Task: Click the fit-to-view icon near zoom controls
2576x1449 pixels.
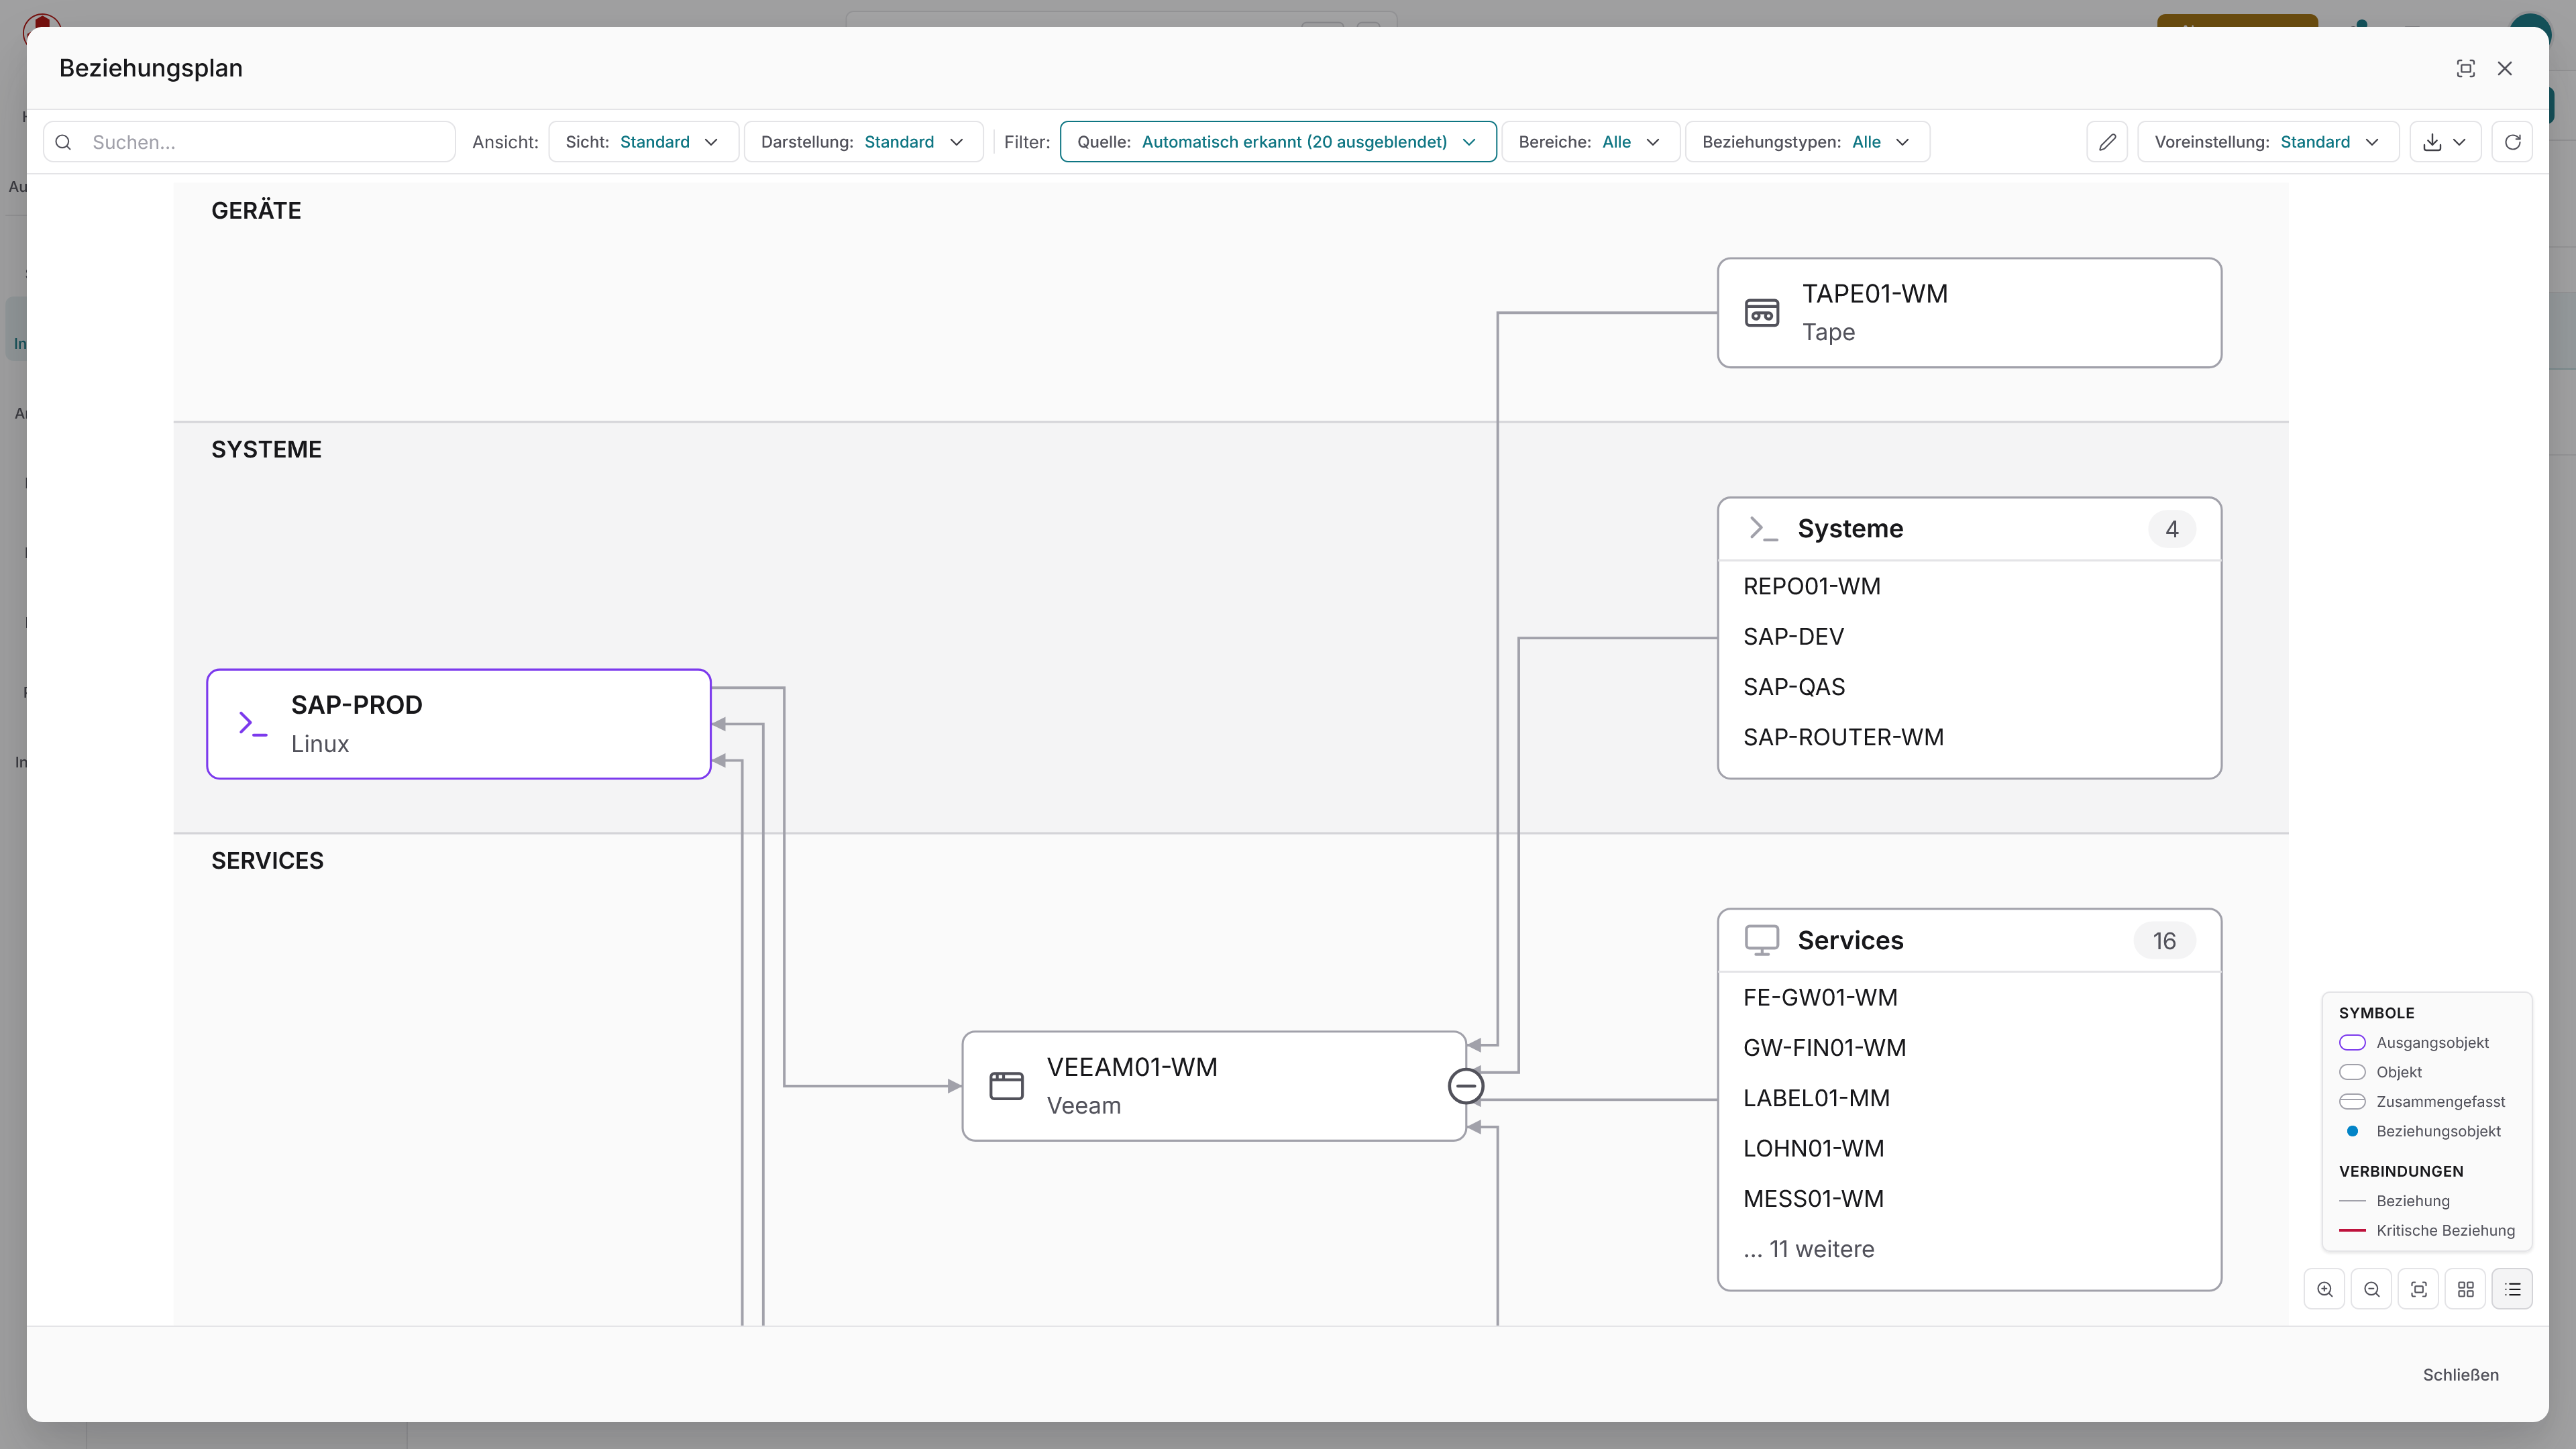Action: (2419, 1289)
